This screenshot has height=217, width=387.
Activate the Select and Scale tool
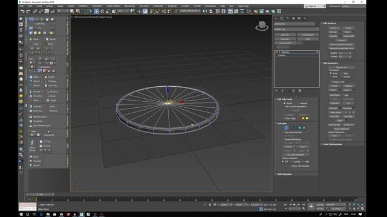(108, 11)
